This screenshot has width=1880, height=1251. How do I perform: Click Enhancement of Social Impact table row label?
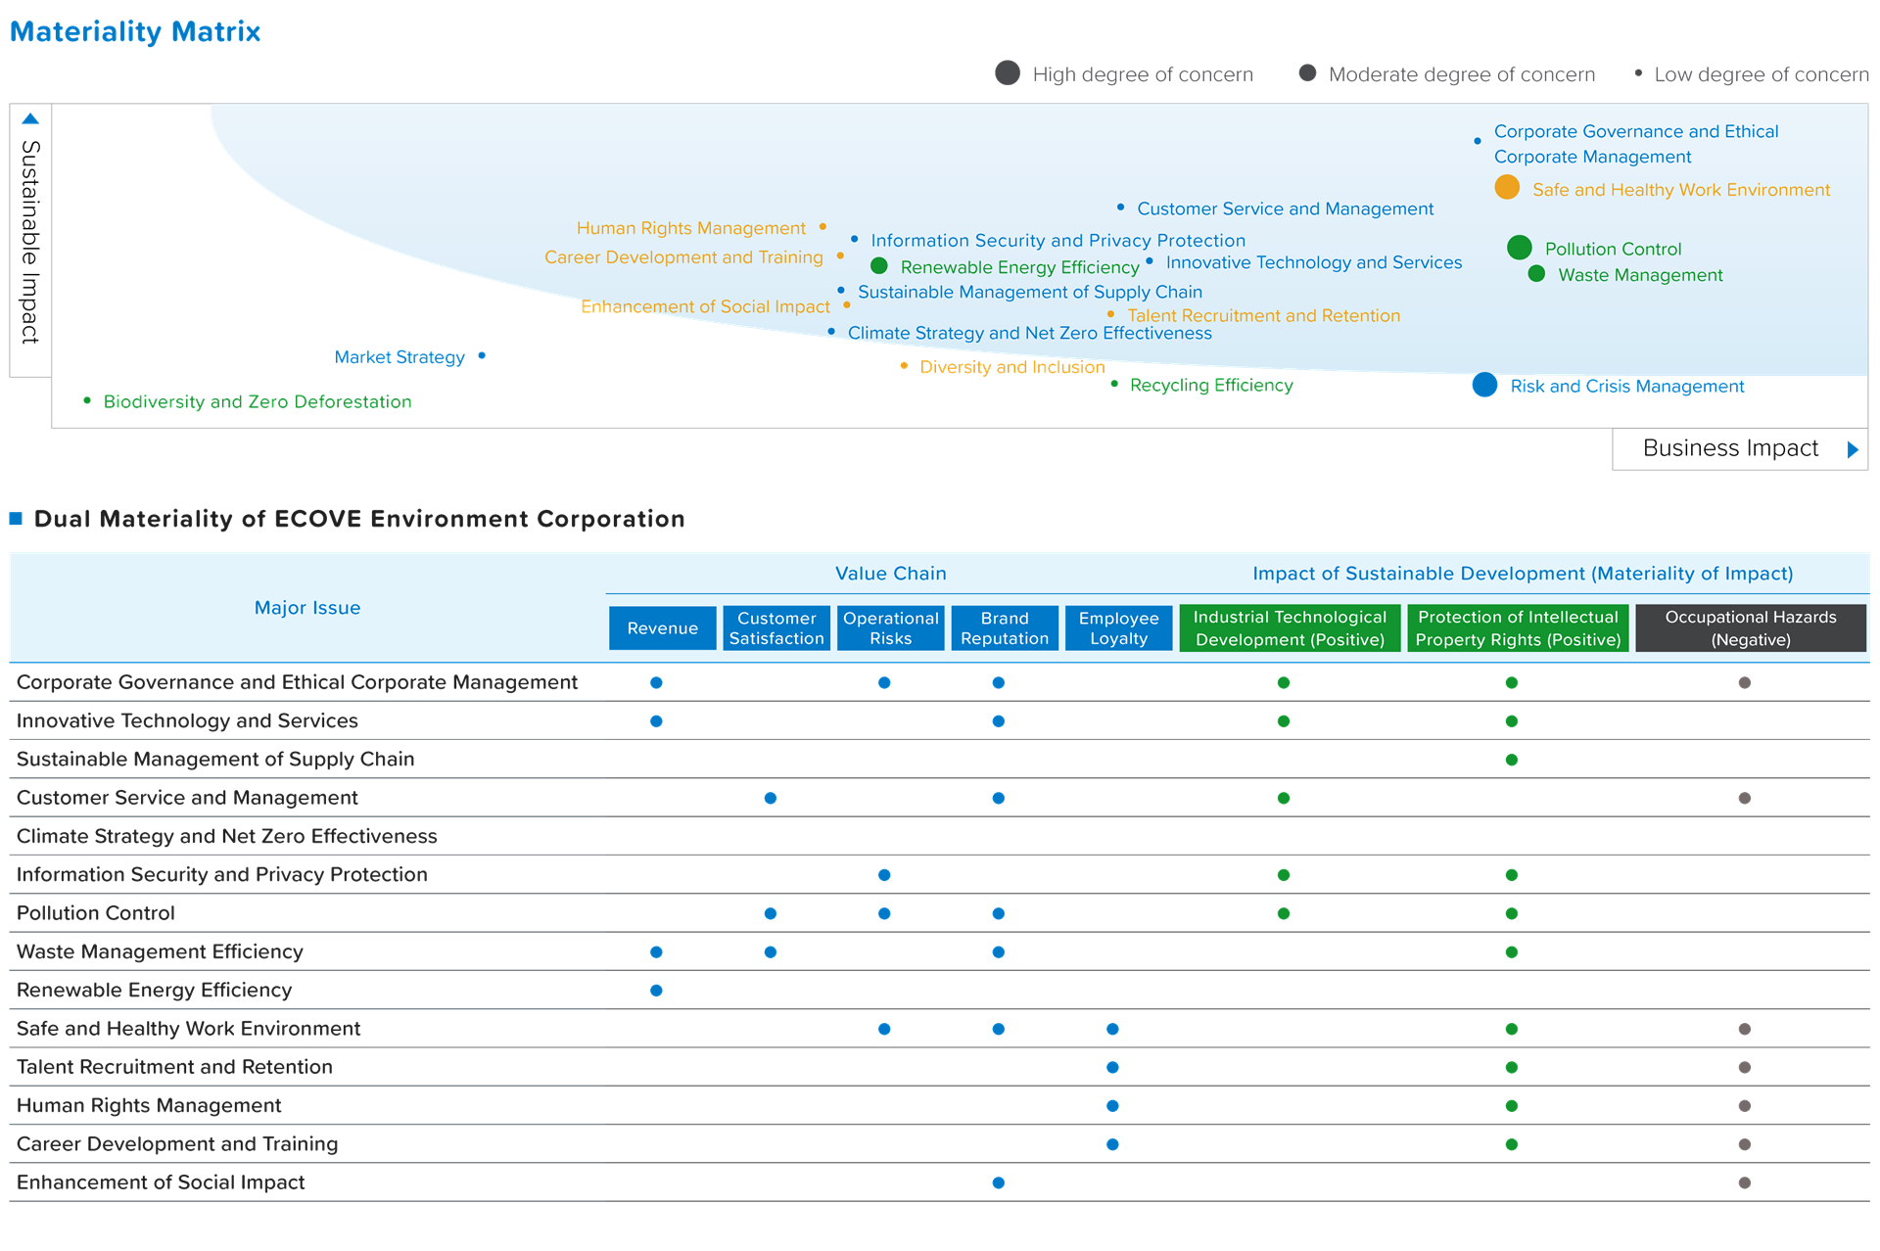pyautogui.click(x=161, y=1182)
